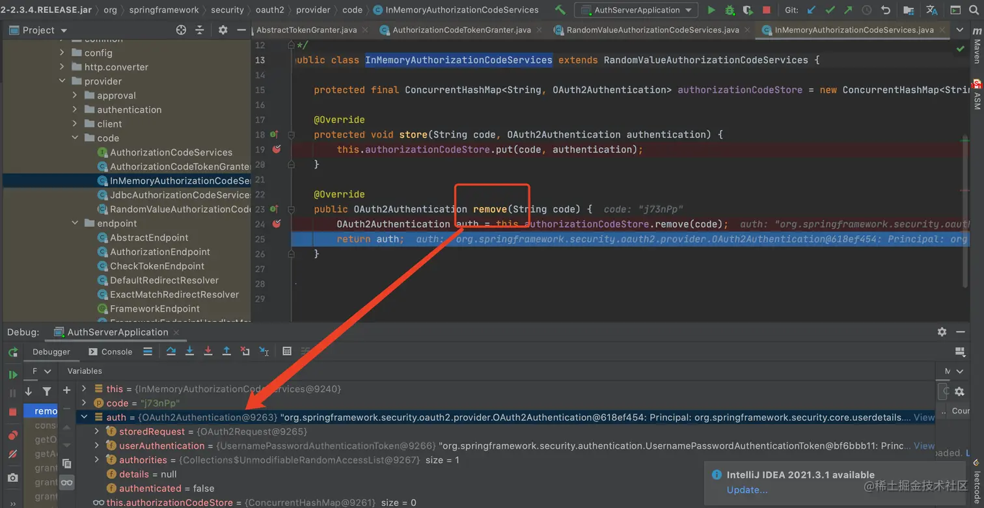984x508 pixels.
Task: Click the camera thread dump icon
Action: pos(12,477)
